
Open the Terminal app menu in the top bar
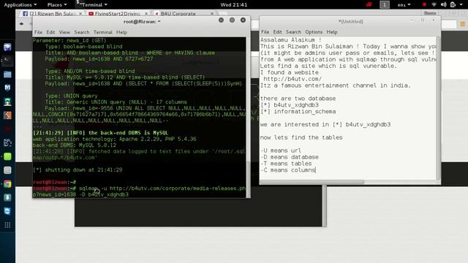pyautogui.click(x=92, y=5)
